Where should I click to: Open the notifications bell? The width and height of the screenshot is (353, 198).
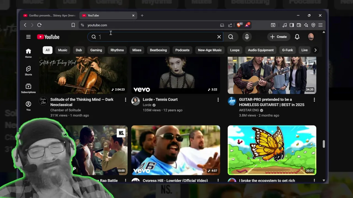coord(297,37)
